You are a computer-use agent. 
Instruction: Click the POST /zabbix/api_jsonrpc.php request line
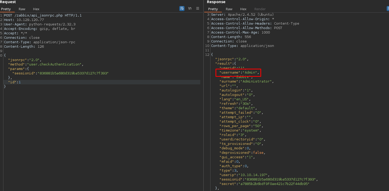[43, 15]
